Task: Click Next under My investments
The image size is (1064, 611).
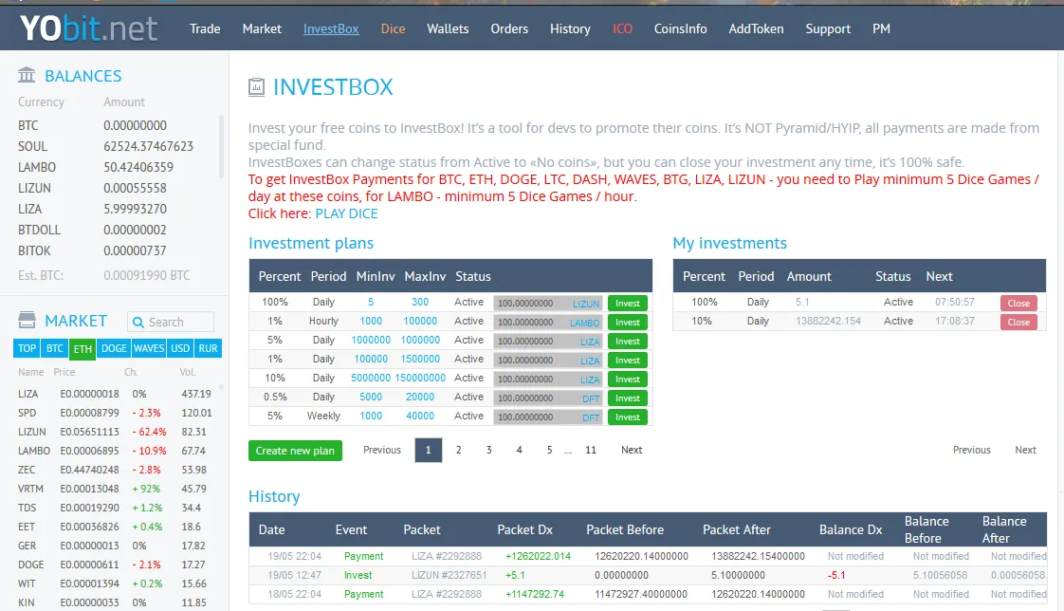Action: (x=1025, y=450)
